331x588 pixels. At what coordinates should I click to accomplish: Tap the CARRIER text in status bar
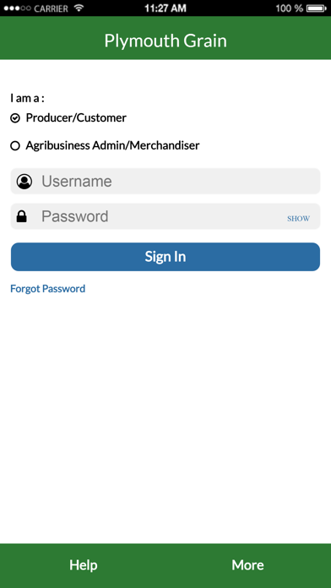point(52,8)
